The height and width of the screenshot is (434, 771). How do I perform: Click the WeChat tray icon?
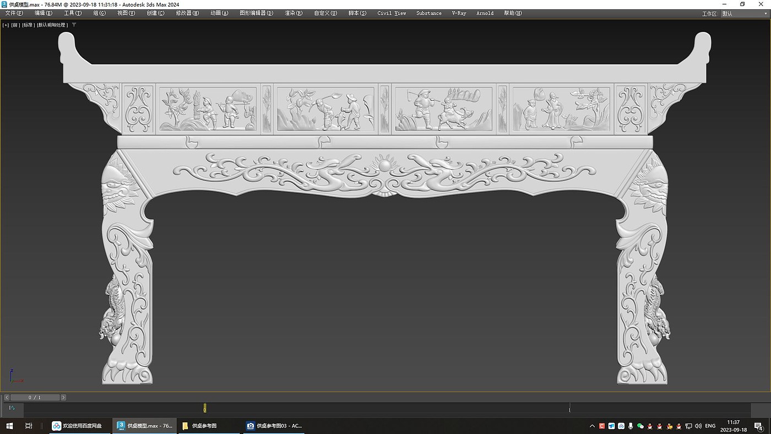pyautogui.click(x=640, y=426)
